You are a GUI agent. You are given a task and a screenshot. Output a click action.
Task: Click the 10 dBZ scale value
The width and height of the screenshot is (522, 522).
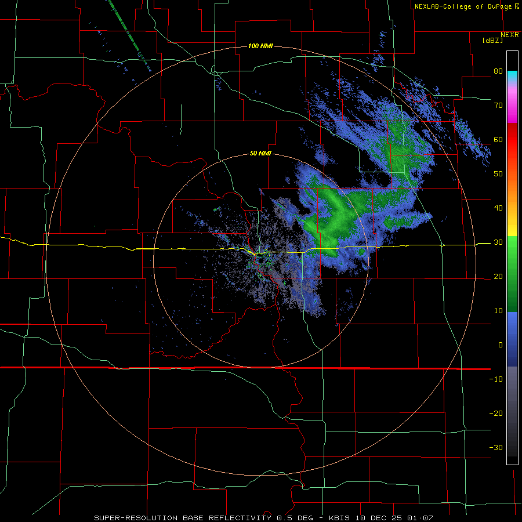point(498,311)
